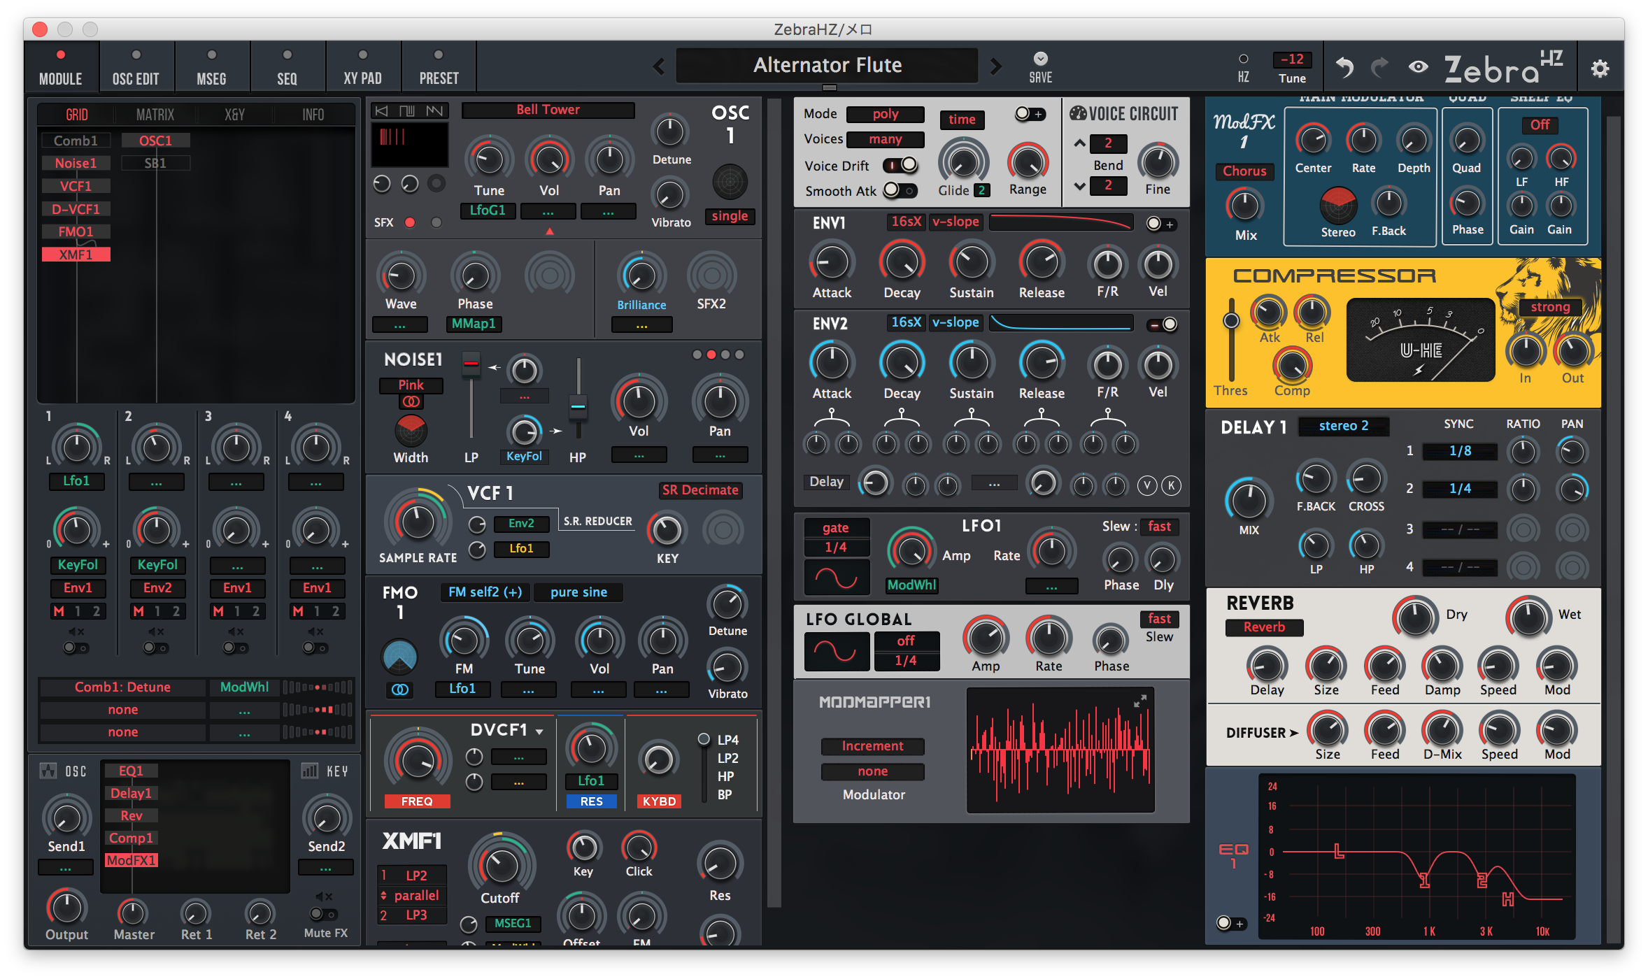Toggle the switch next to time mode
Screen dimensions: 1648x979
pyautogui.click(x=1030, y=114)
